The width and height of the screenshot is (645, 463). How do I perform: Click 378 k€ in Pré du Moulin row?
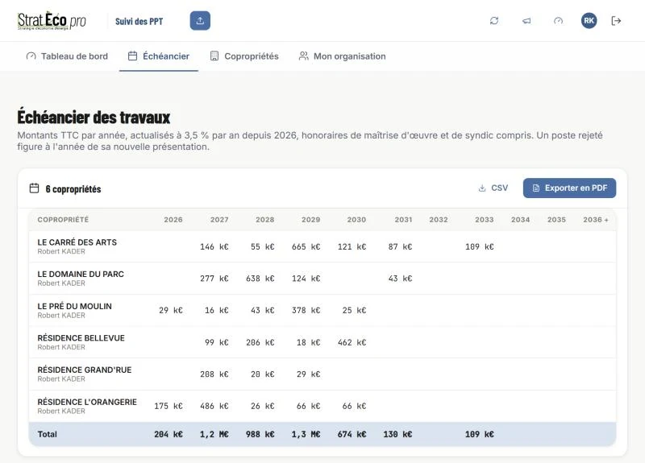click(306, 310)
